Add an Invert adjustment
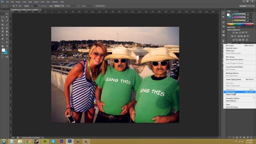 click(x=234, y=40)
